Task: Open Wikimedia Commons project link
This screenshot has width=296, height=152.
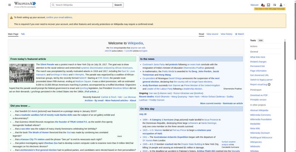Action: point(260,115)
